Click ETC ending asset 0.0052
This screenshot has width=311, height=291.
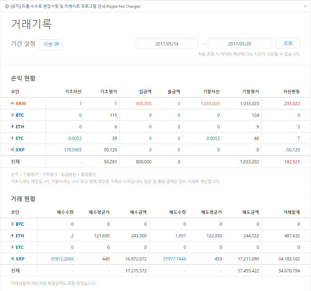pos(213,139)
